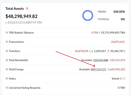This screenshot has width=131, height=95.
Task: Click total bandwidth 133,721,473
Action: (118, 60)
